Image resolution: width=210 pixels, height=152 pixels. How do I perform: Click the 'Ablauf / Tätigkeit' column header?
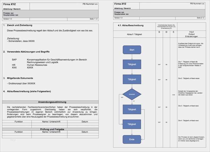(x=134, y=34)
